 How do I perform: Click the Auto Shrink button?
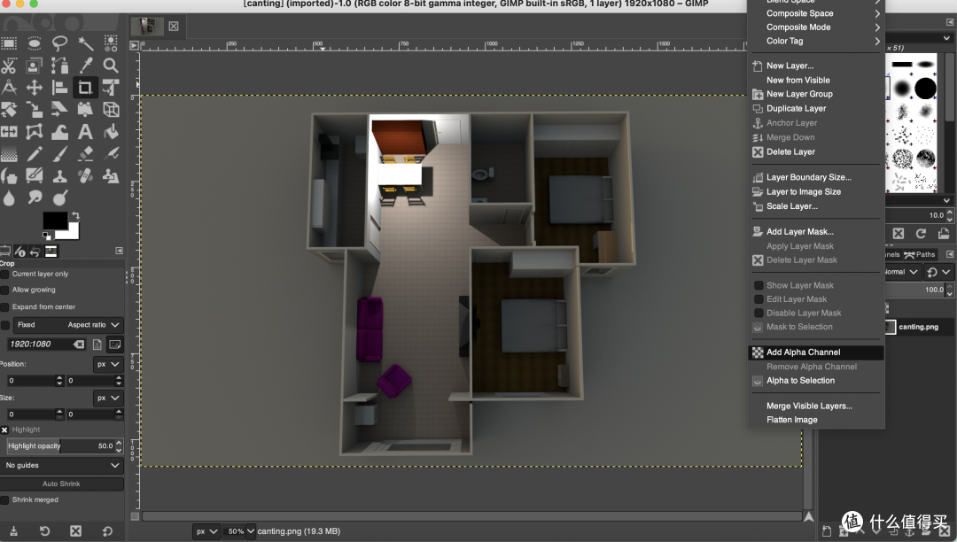point(62,484)
